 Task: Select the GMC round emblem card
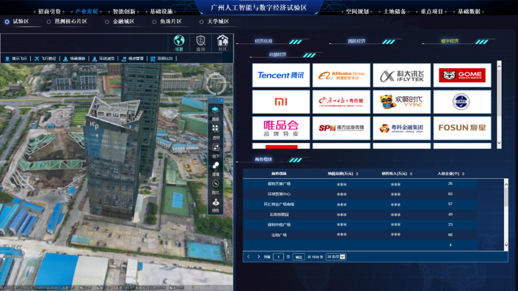pos(462,102)
